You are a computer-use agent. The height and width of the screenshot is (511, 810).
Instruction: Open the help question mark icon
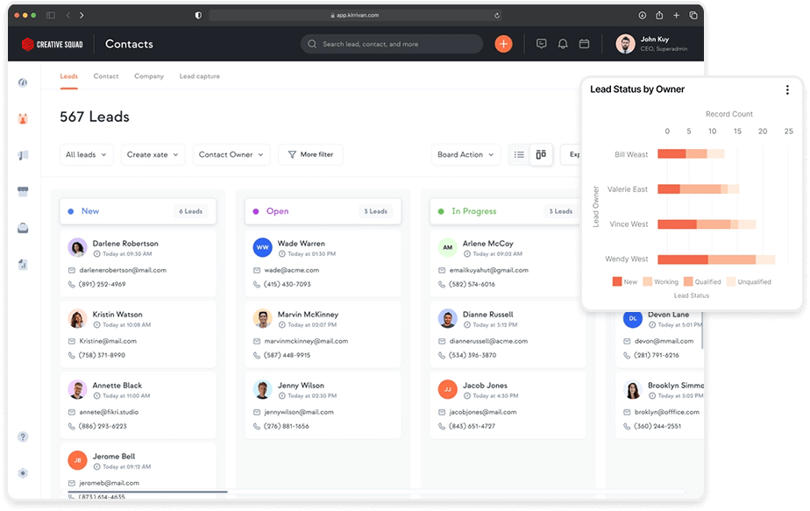pos(23,436)
